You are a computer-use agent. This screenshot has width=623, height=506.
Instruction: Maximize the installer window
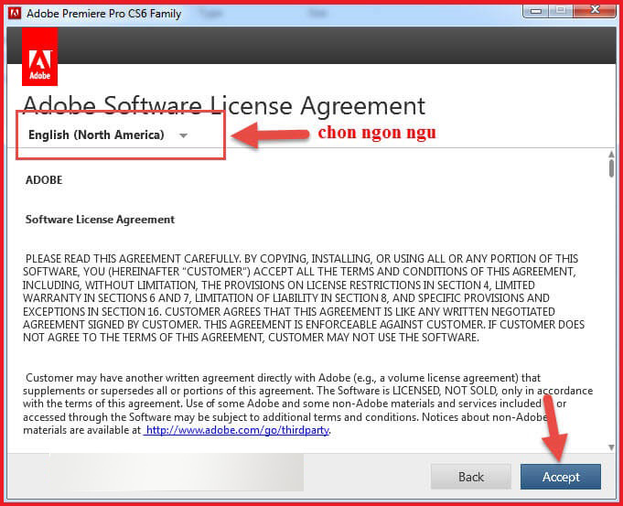pos(561,11)
